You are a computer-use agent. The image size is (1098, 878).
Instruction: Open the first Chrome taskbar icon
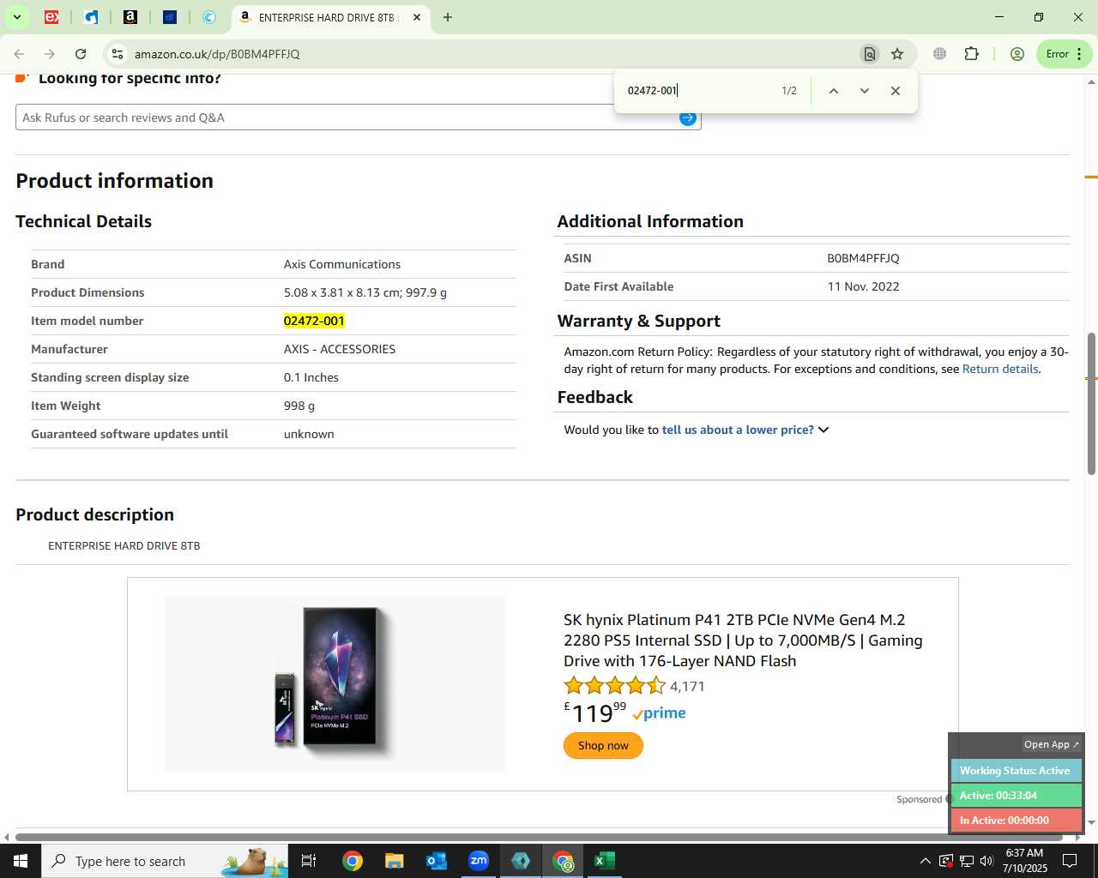pyautogui.click(x=352, y=861)
